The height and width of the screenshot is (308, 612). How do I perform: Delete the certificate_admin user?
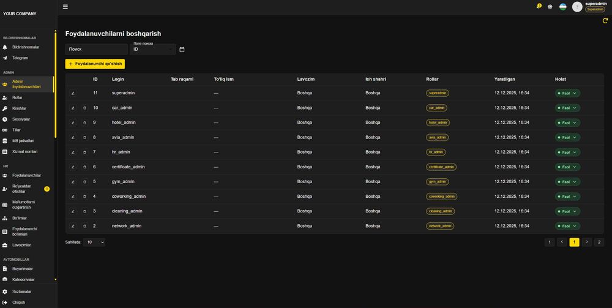(x=84, y=167)
